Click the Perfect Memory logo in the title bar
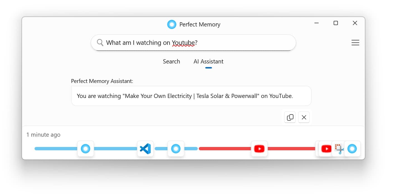393x194 pixels. pyautogui.click(x=172, y=24)
